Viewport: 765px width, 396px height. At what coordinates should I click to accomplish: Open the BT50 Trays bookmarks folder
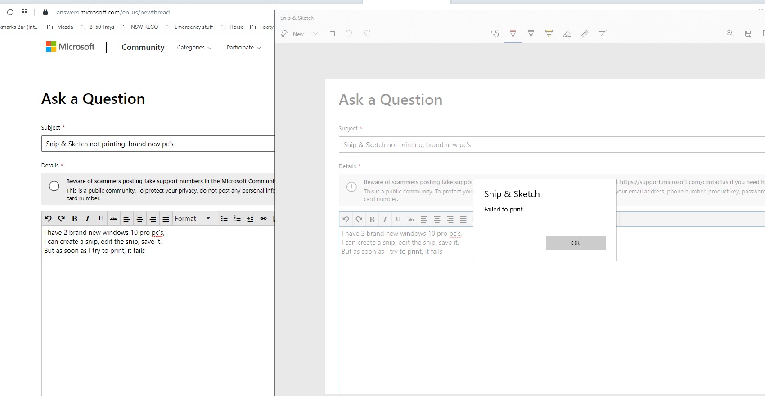[97, 27]
